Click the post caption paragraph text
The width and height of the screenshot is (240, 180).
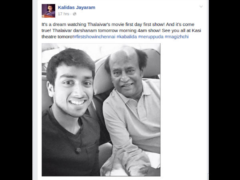pyautogui.click(x=121, y=30)
